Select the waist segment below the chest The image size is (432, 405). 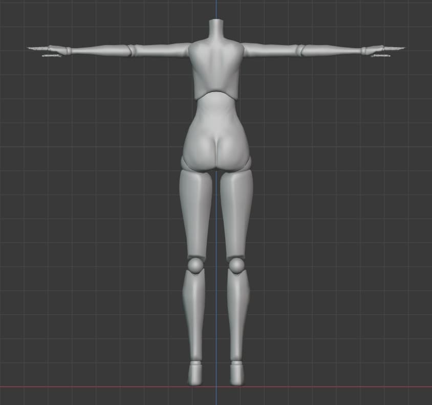[x=215, y=110]
